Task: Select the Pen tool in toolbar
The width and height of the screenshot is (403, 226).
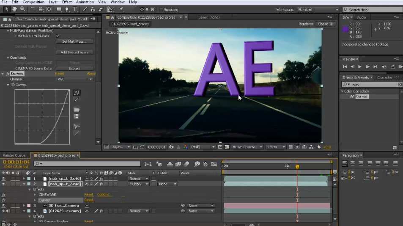Action: click(66, 9)
